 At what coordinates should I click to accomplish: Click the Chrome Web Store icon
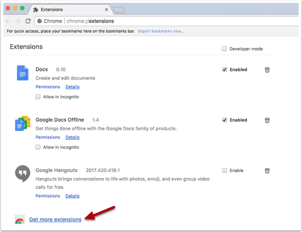point(20,220)
